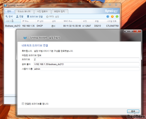Screen dimensions: 146x119
Task: Click the 사용자 이름 field showing admin
Action: coord(87,69)
